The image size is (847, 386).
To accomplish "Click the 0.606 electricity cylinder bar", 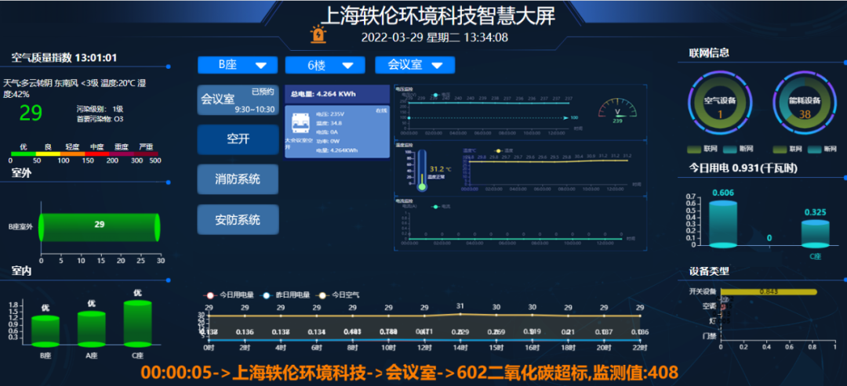I will [723, 224].
